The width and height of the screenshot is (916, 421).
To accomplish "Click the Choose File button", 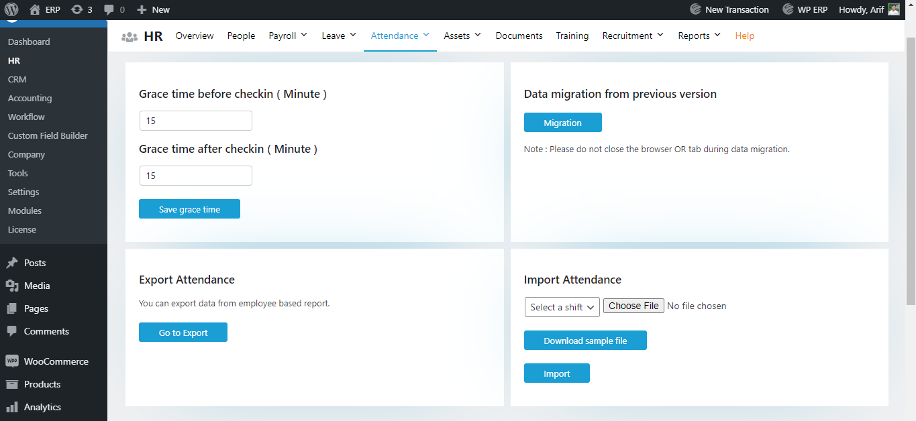I will (634, 306).
